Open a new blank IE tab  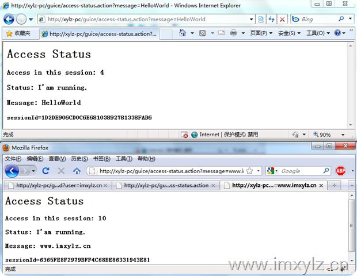pos(165,34)
